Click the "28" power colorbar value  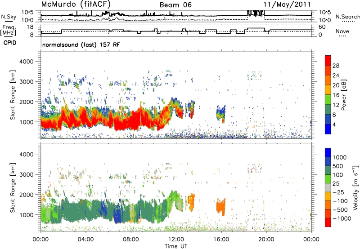pyautogui.click(x=336, y=66)
